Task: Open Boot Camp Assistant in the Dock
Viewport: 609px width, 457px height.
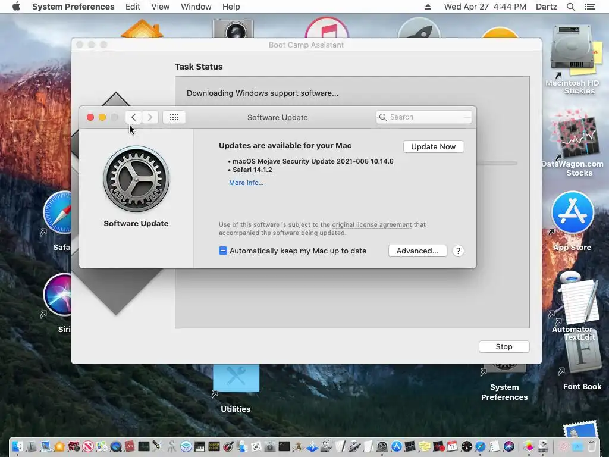Action: coord(542,446)
